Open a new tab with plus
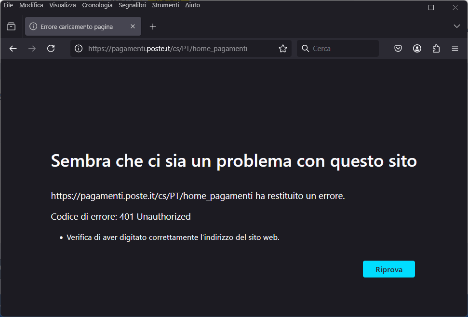Viewport: 468px width, 317px height. 153,26
